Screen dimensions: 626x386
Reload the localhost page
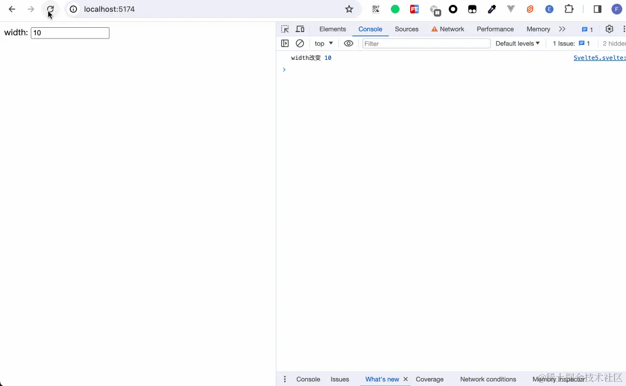pyautogui.click(x=50, y=9)
